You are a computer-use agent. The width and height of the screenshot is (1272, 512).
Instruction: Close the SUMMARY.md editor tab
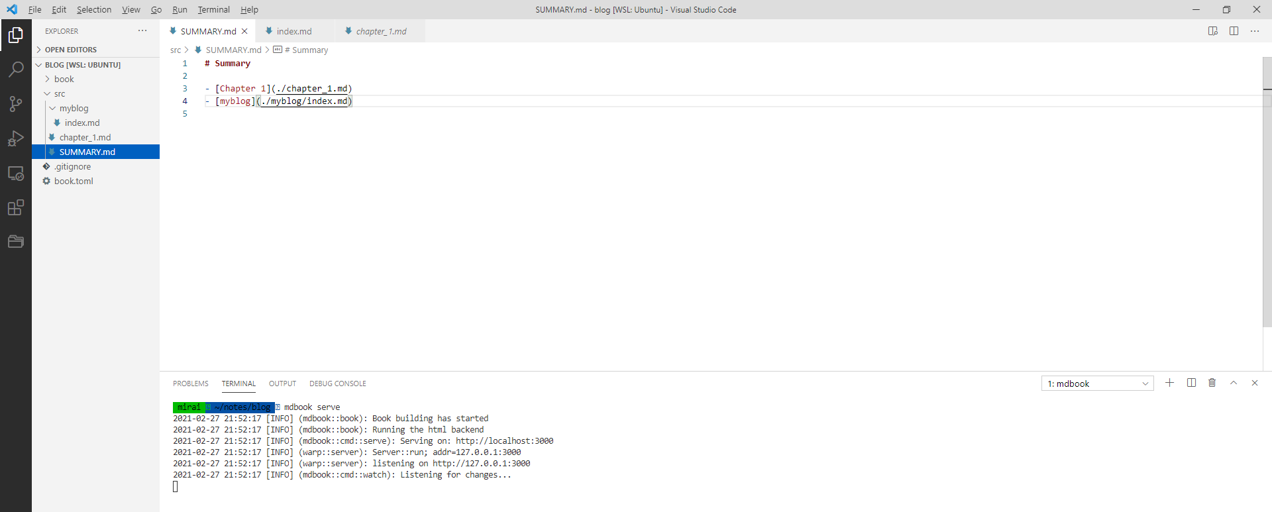(244, 31)
